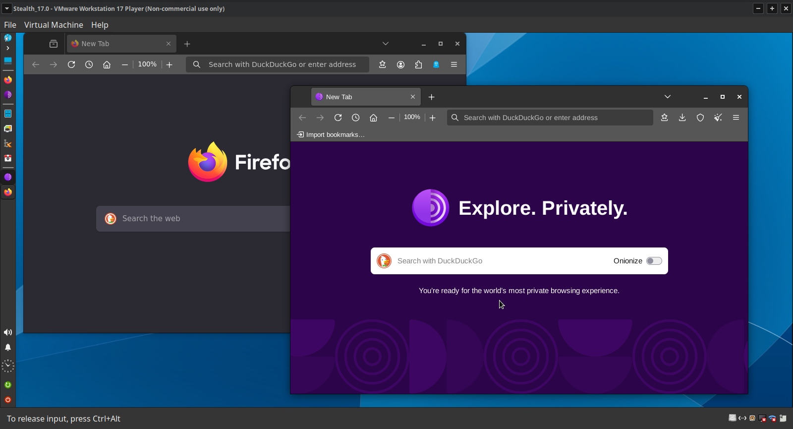Click Search the web box in Firefox
The image size is (793, 429).
(x=193, y=219)
